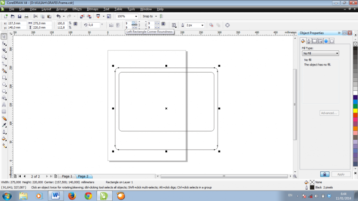Click the Paste icon
Screen dimensions: 358x201
pyautogui.click(x=49, y=16)
